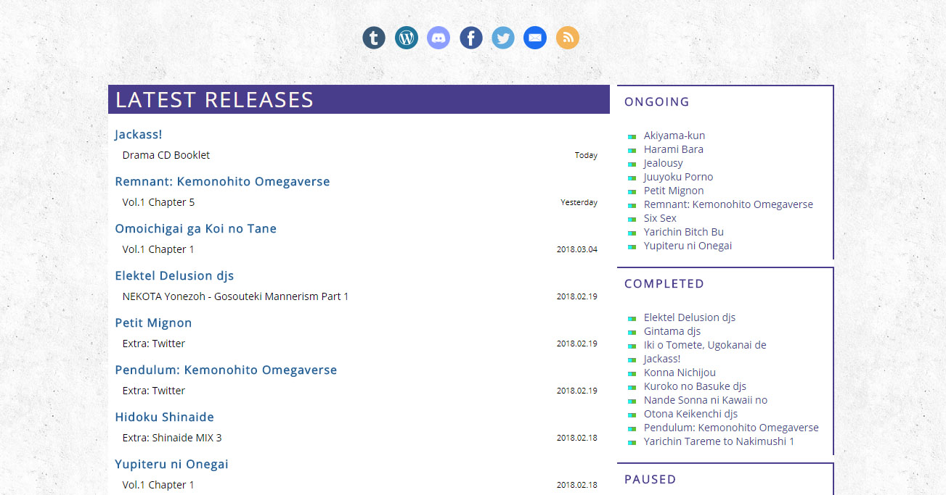Select Elektel Delusion djs in Completed list
The height and width of the screenshot is (495, 946).
(x=690, y=317)
